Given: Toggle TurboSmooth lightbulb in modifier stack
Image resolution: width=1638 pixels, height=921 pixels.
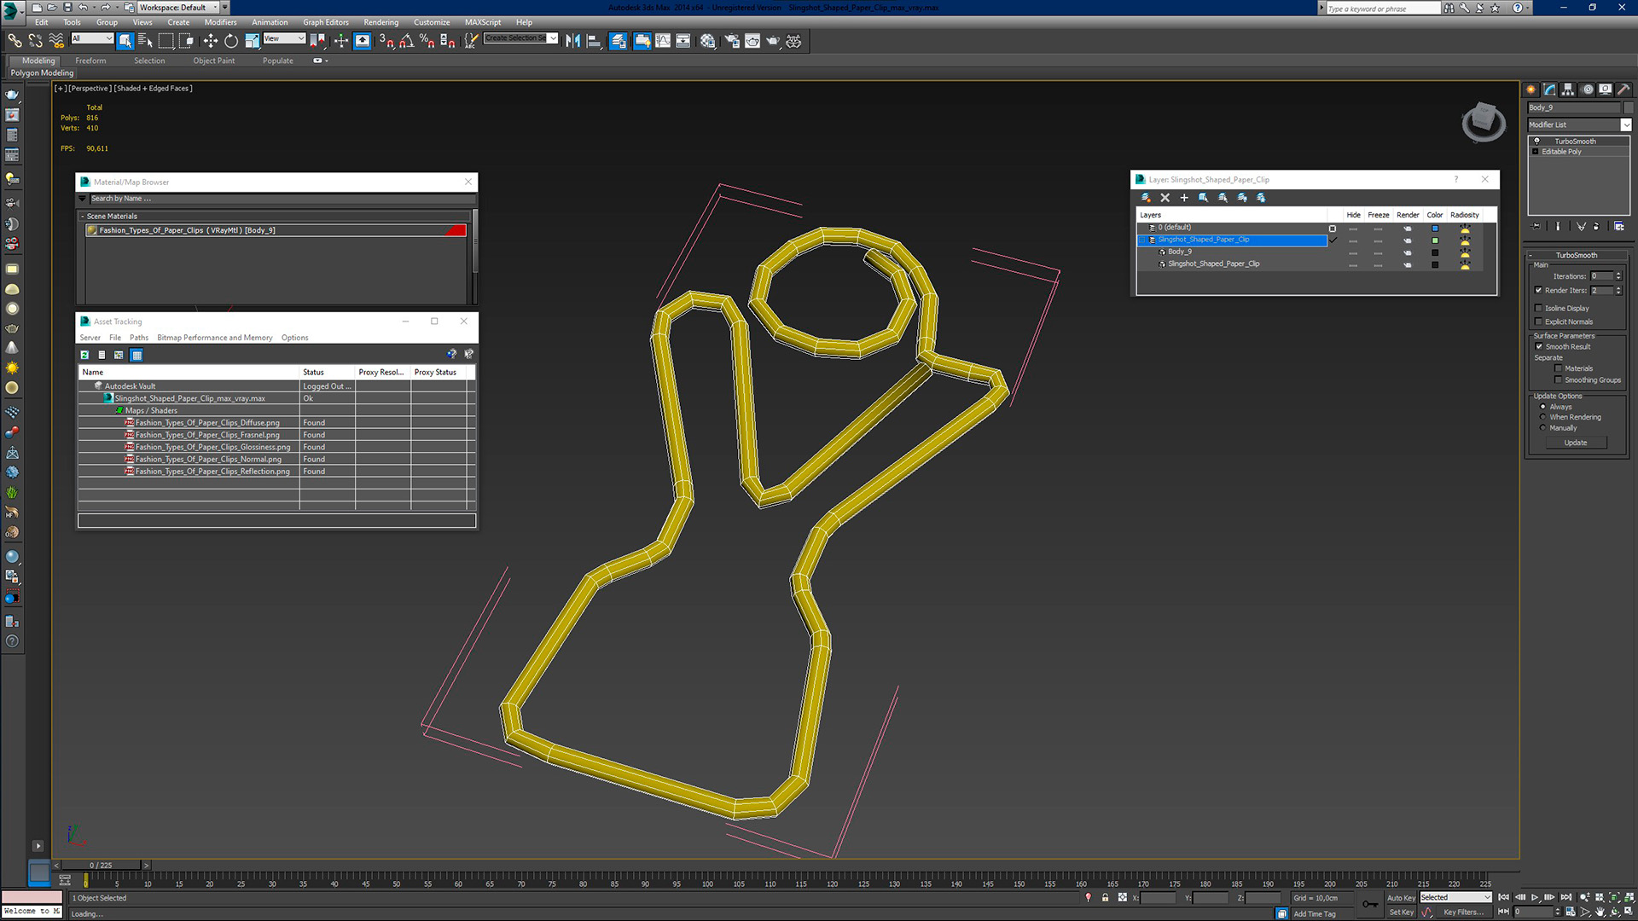Looking at the screenshot, I should coord(1536,141).
